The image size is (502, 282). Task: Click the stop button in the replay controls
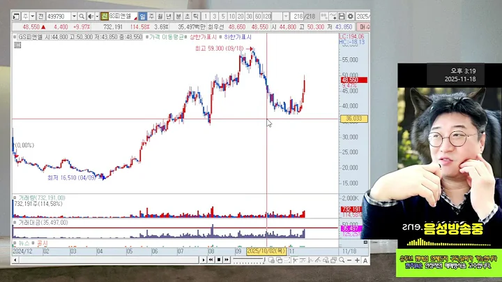[x=219, y=260]
